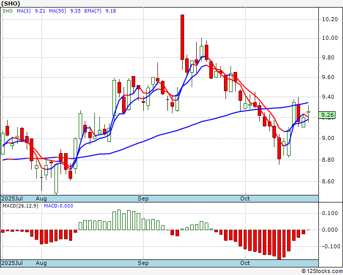Click the tall red candle above 10.20

[182, 37]
